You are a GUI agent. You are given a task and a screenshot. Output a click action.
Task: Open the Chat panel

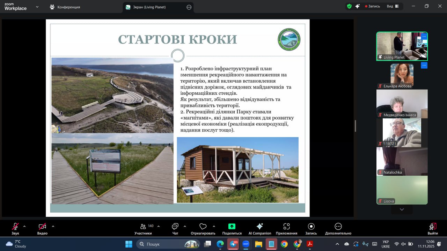click(175, 228)
